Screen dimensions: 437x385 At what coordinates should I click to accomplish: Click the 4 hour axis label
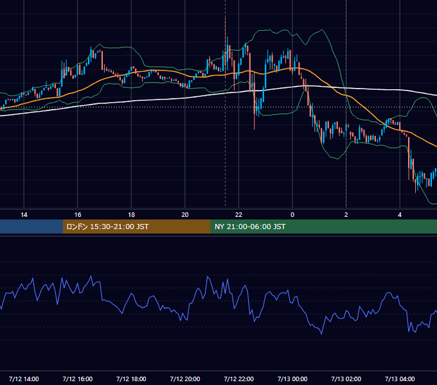click(x=400, y=215)
